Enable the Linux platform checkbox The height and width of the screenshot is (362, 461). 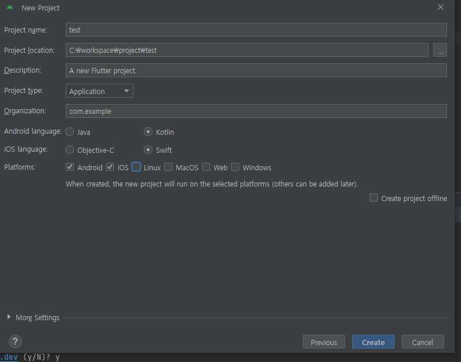[x=136, y=167]
